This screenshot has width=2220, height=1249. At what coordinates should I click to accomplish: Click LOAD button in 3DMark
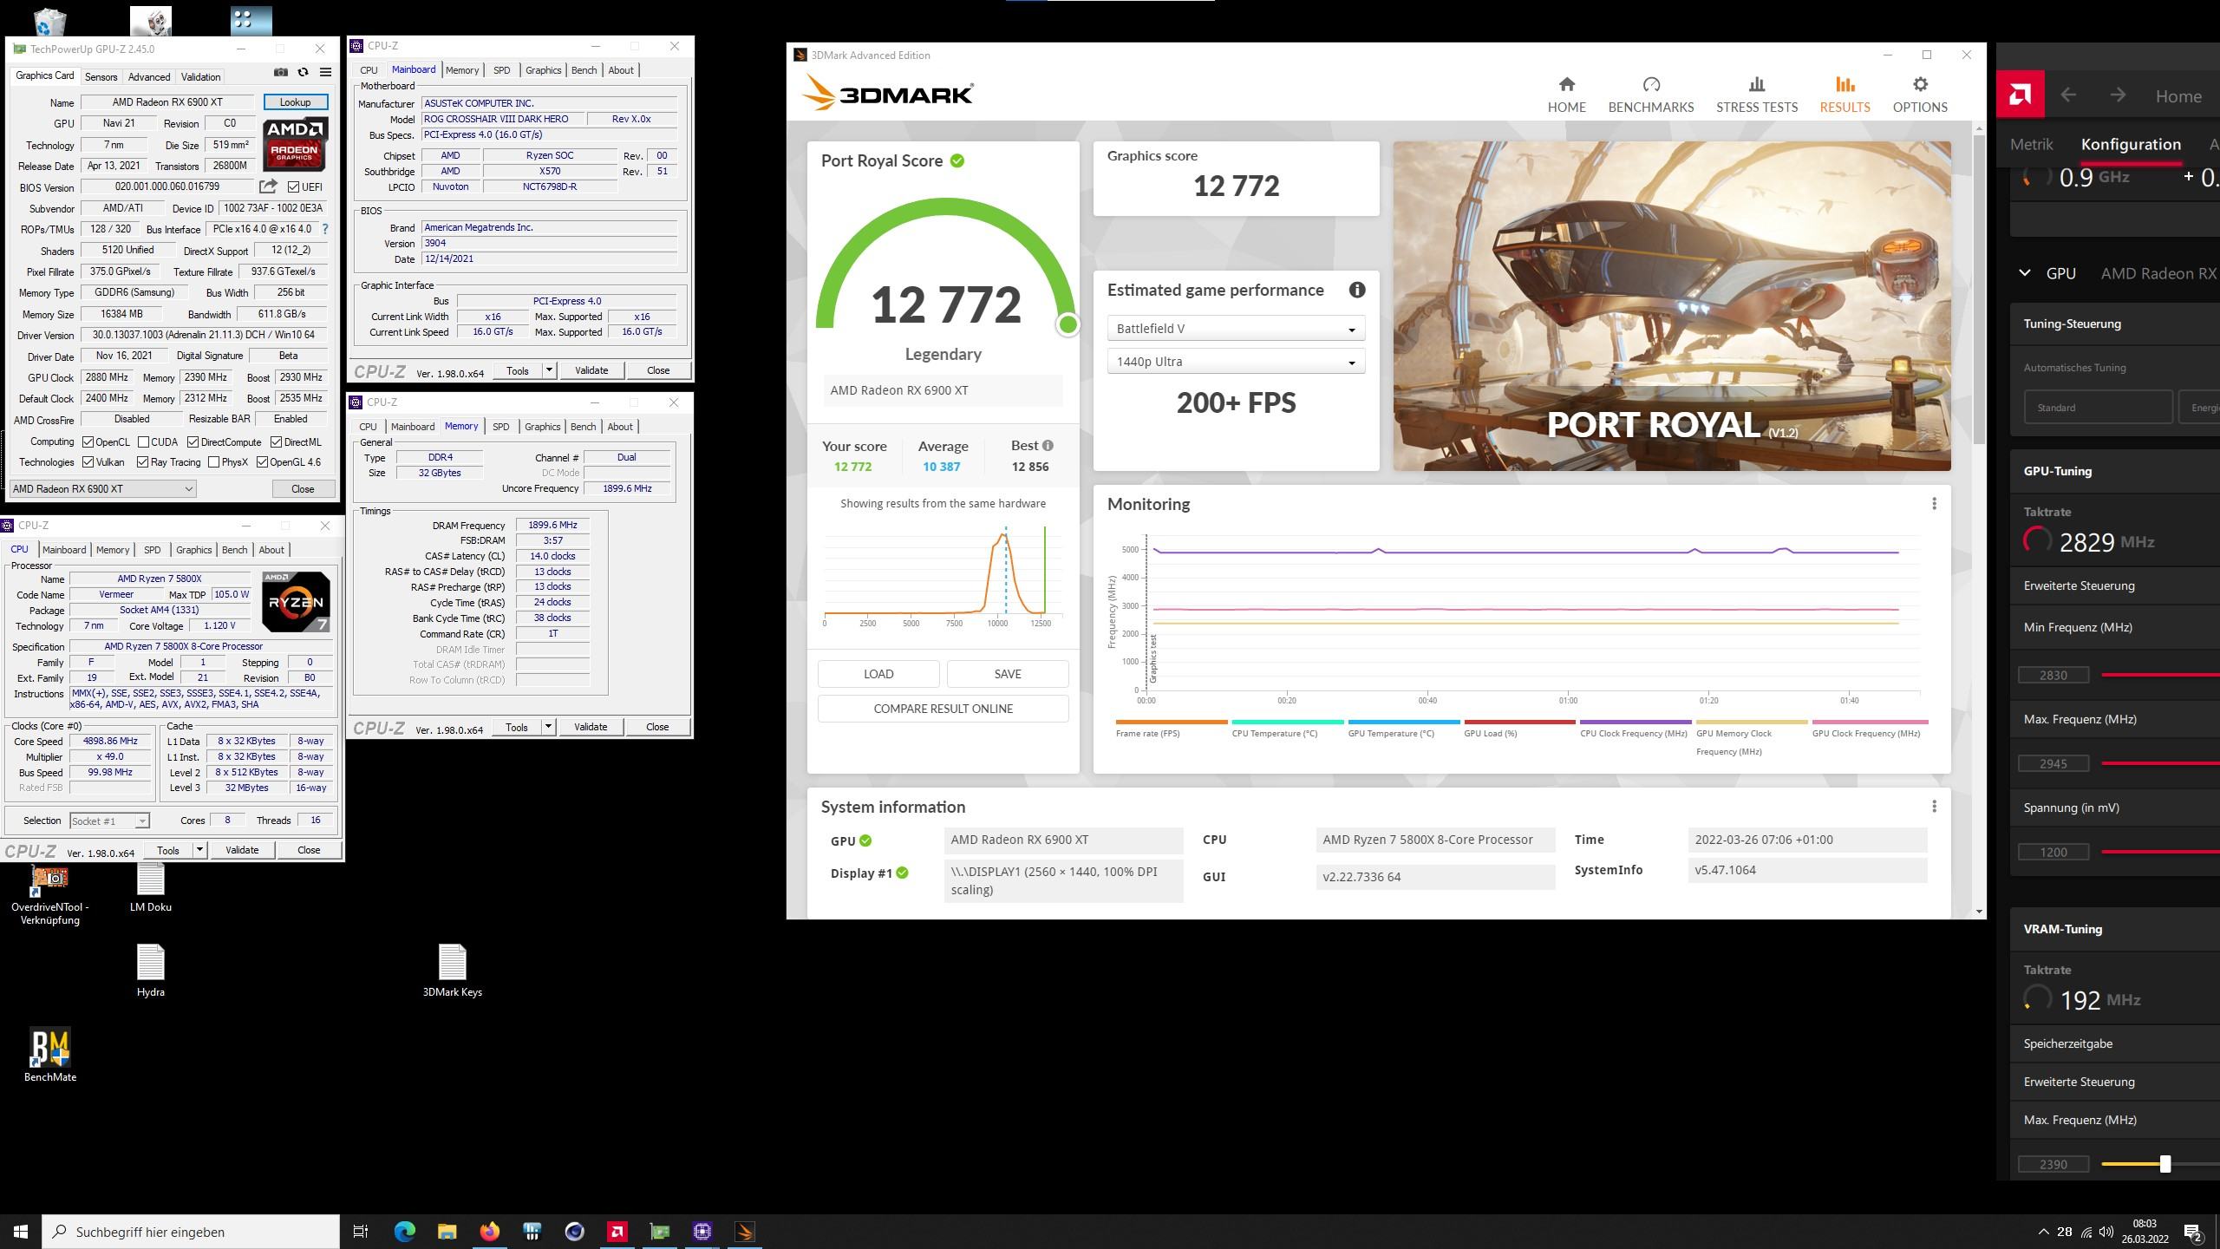pos(878,674)
